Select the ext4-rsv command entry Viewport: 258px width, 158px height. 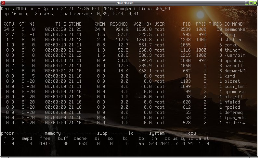[x=235, y=123]
